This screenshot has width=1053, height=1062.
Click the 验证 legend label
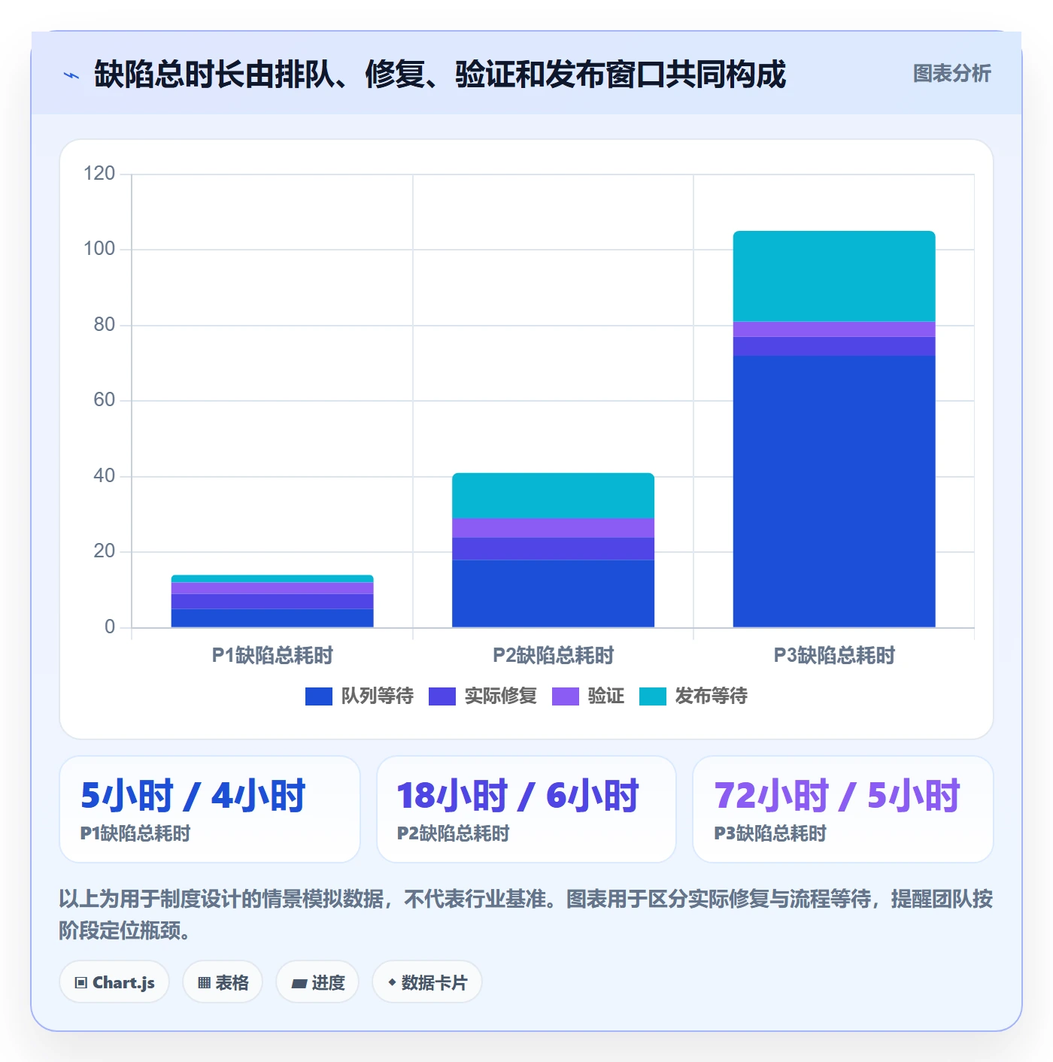point(605,696)
